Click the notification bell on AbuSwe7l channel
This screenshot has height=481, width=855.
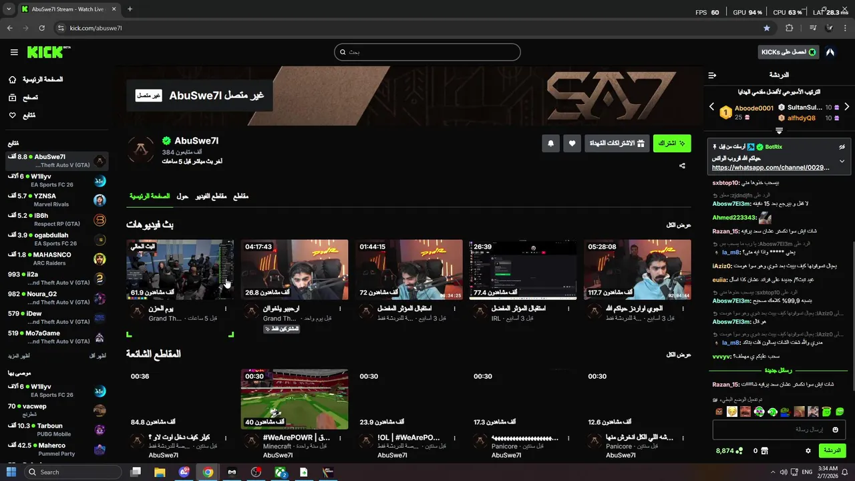click(550, 144)
